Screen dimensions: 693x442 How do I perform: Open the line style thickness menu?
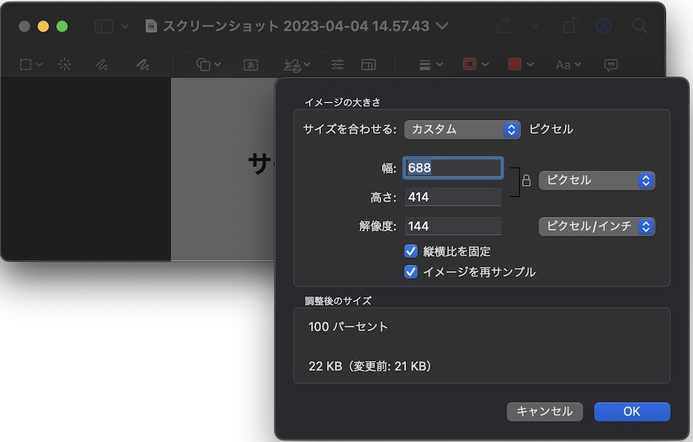click(430, 64)
